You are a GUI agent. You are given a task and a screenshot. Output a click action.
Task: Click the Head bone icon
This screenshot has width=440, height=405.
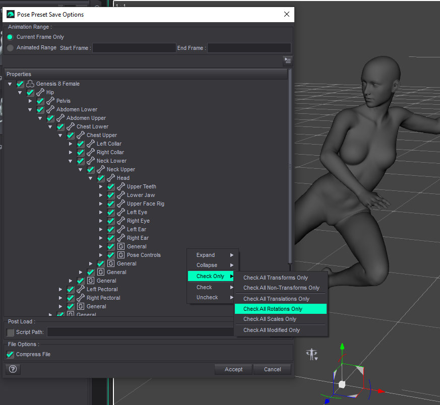pos(111,178)
